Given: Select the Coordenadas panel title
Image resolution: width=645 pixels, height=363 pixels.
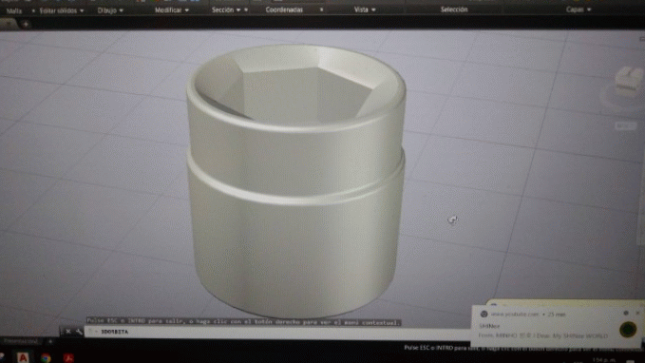Looking at the screenshot, I should click(x=284, y=10).
